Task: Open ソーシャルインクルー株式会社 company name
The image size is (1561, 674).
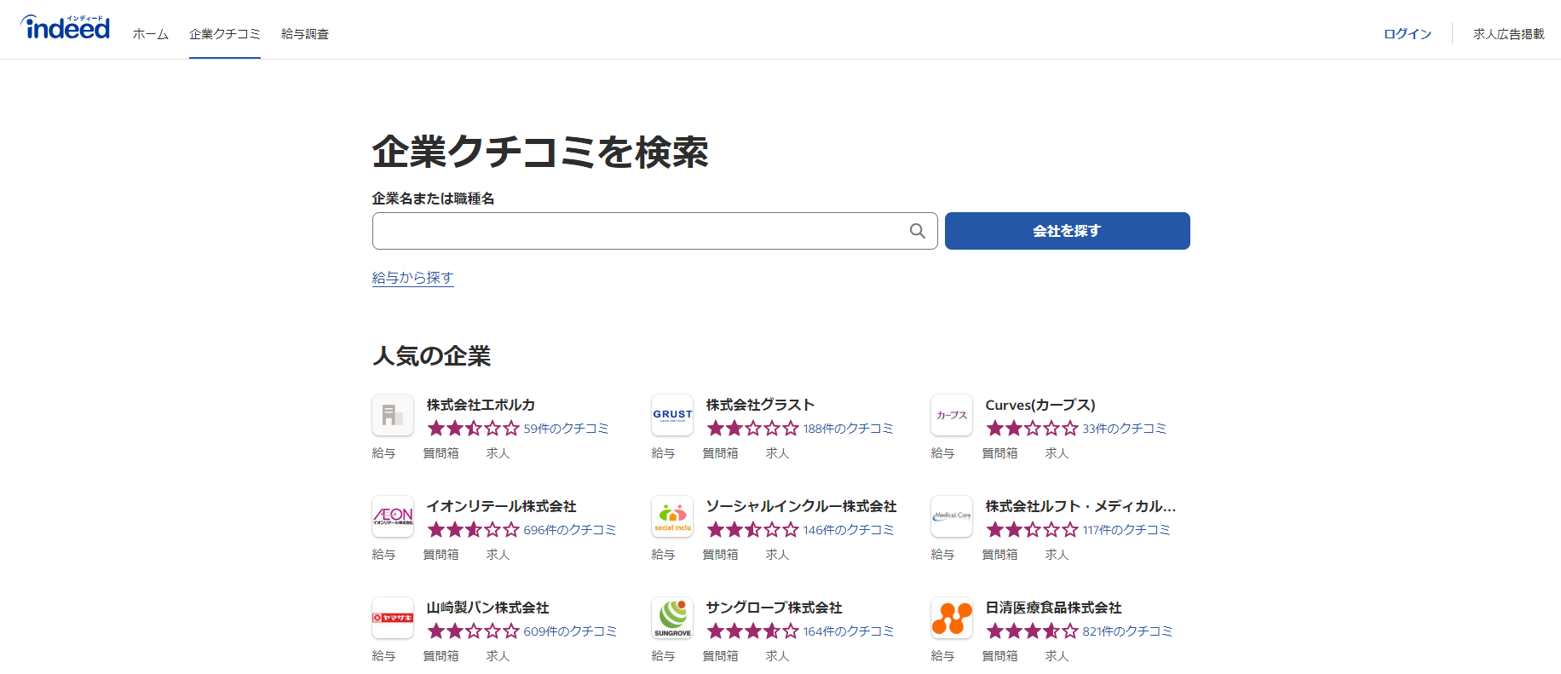Action: click(801, 506)
